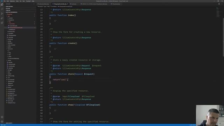This screenshot has height=126, width=224.
Task: Open the View menu
Action: tap(17, 1)
